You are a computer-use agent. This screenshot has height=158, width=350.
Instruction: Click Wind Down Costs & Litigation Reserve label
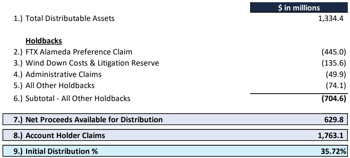(x=92, y=63)
